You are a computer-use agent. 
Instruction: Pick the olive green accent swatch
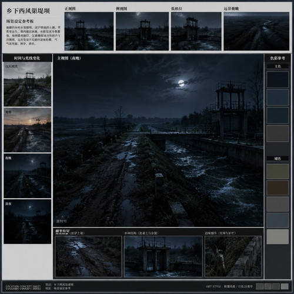coord(278,171)
